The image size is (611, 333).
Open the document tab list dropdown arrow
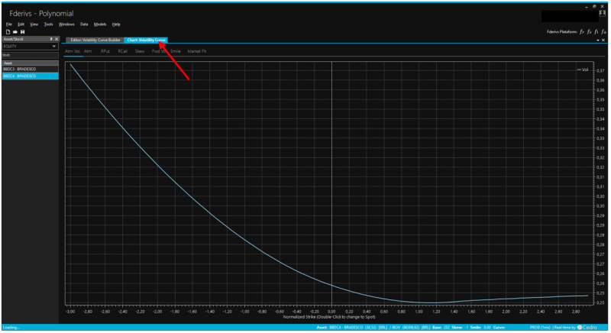click(x=597, y=40)
